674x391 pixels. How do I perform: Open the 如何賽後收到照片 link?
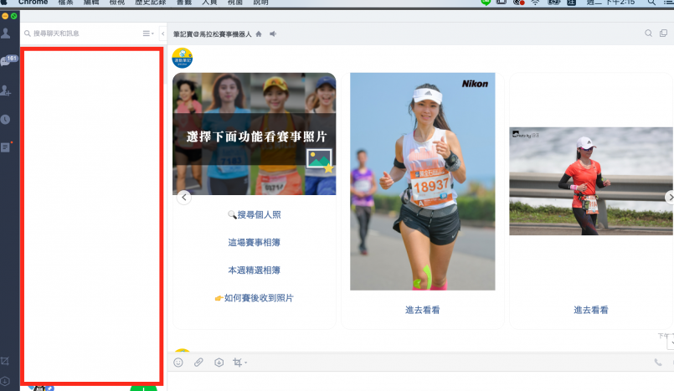254,298
